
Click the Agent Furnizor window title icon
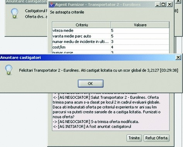pyautogui.click(x=52, y=5)
